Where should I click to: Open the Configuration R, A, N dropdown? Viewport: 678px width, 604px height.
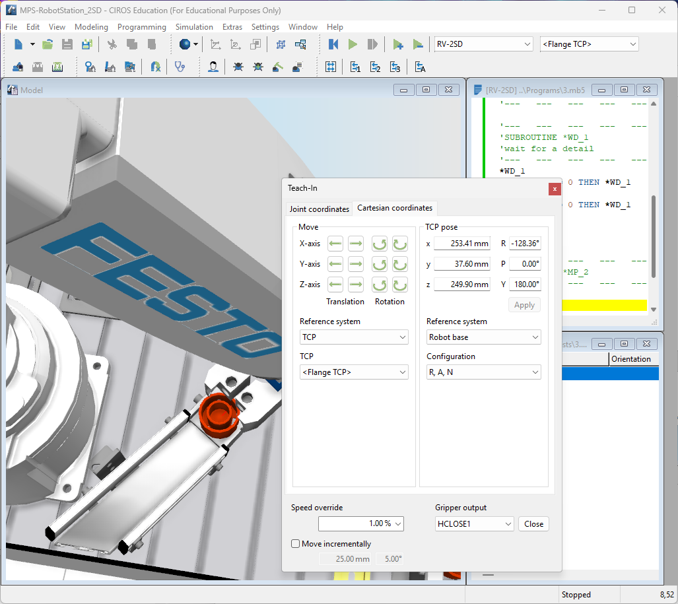(483, 372)
